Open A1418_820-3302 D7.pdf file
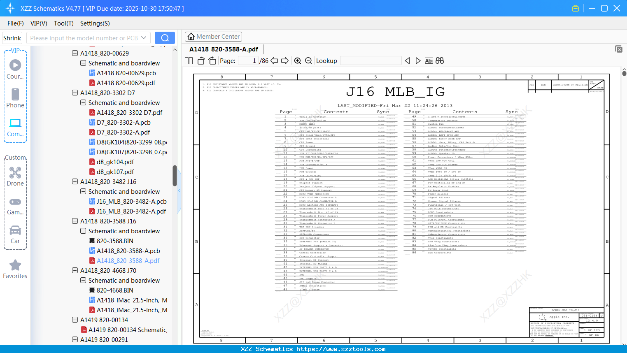 (129, 112)
